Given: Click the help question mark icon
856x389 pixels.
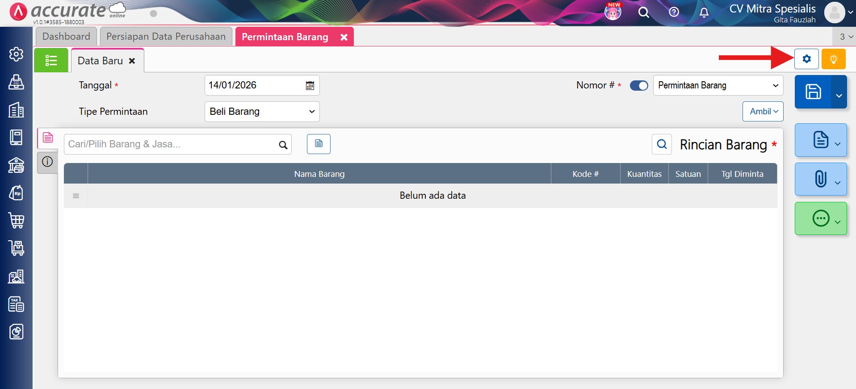Looking at the screenshot, I should pos(674,13).
